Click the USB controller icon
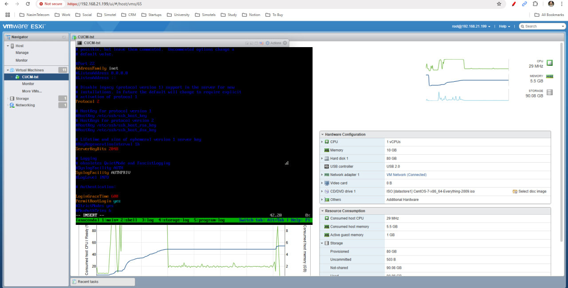The height and width of the screenshot is (288, 568). click(x=327, y=167)
